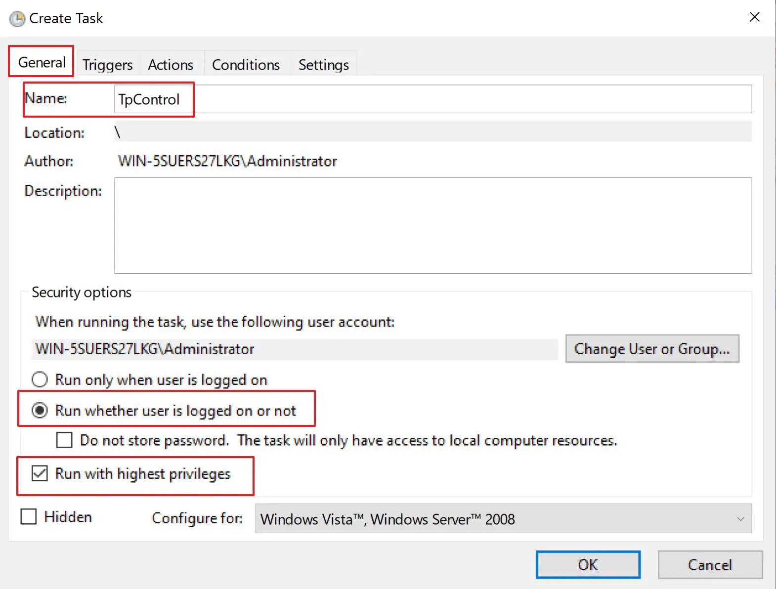Open the Actions tab
Screen dimensions: 776x589
tap(171, 65)
